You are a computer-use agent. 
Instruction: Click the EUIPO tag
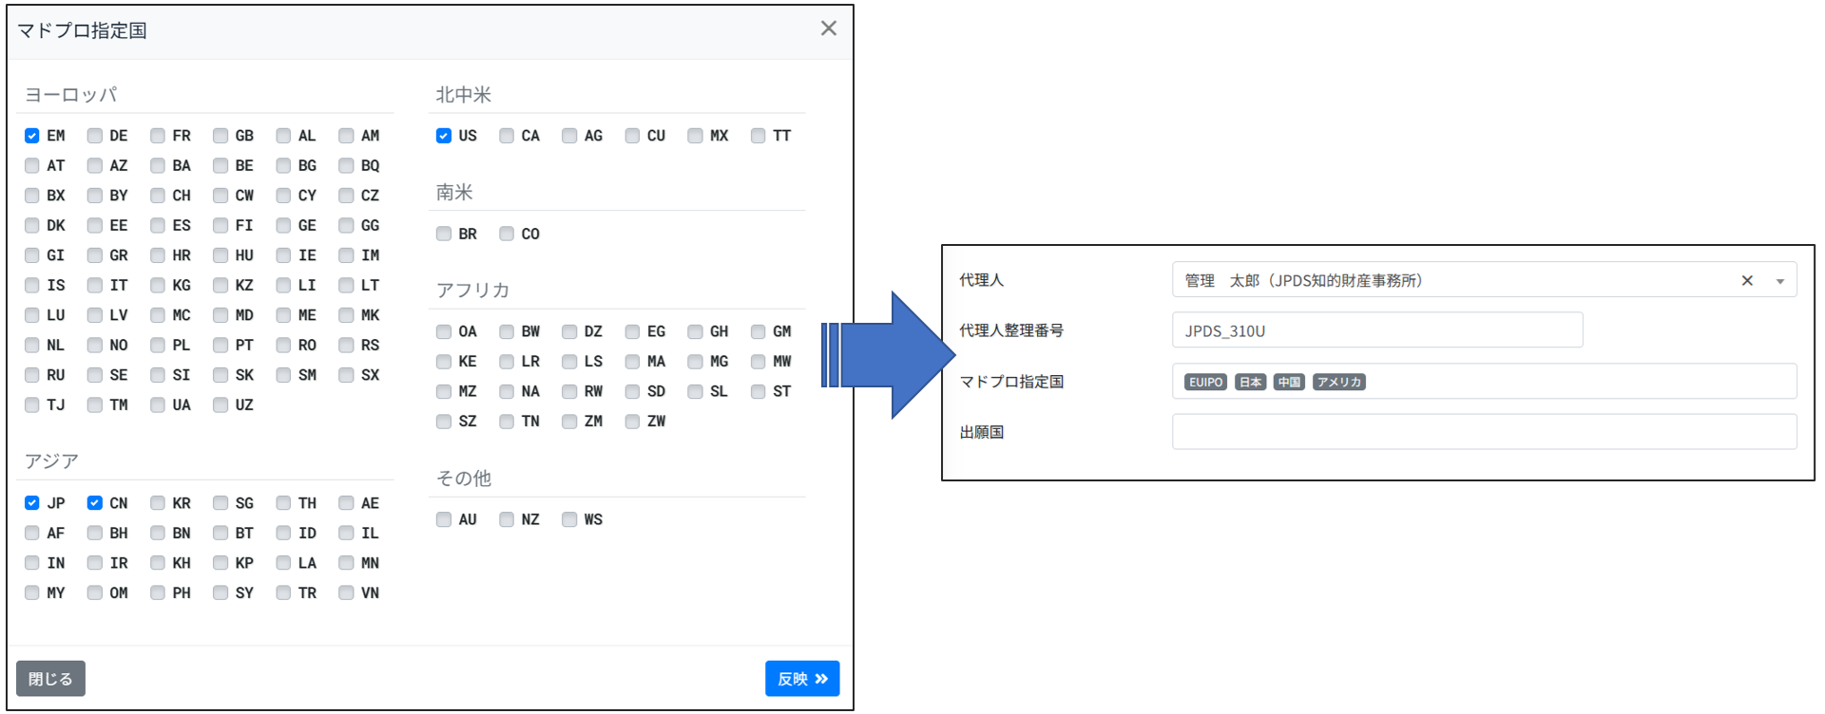click(1205, 382)
